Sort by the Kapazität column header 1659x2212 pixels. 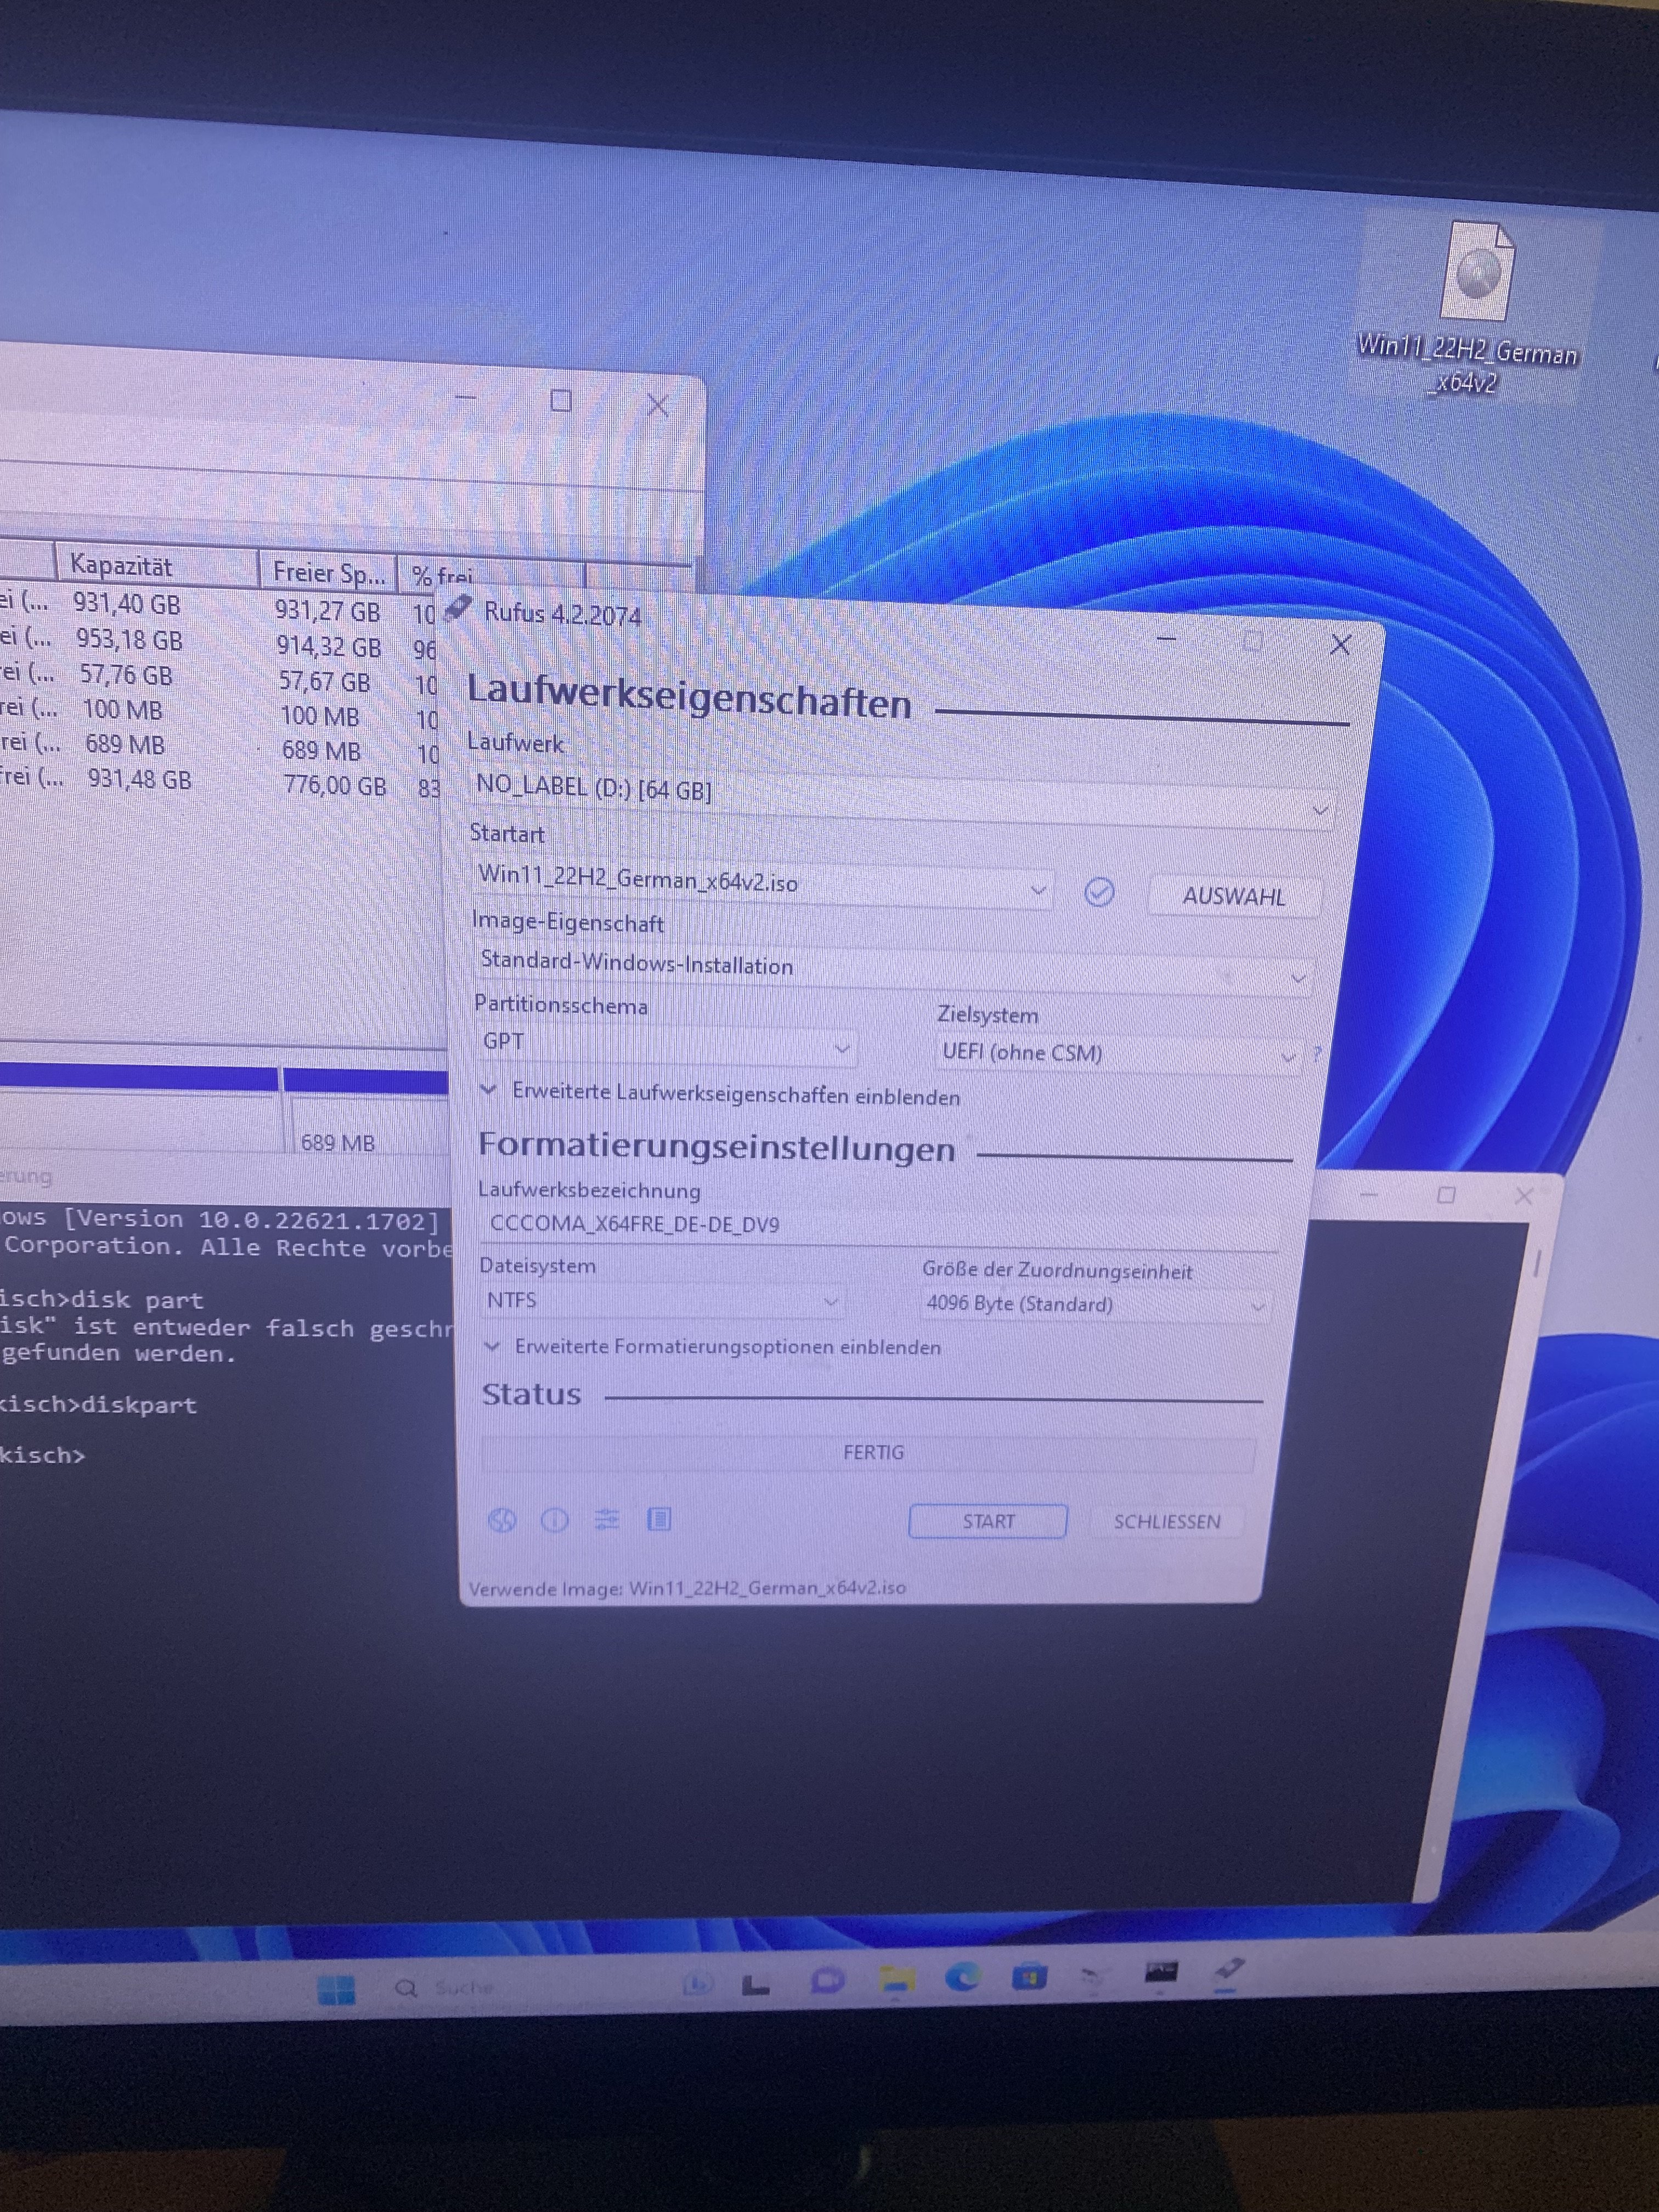click(157, 565)
